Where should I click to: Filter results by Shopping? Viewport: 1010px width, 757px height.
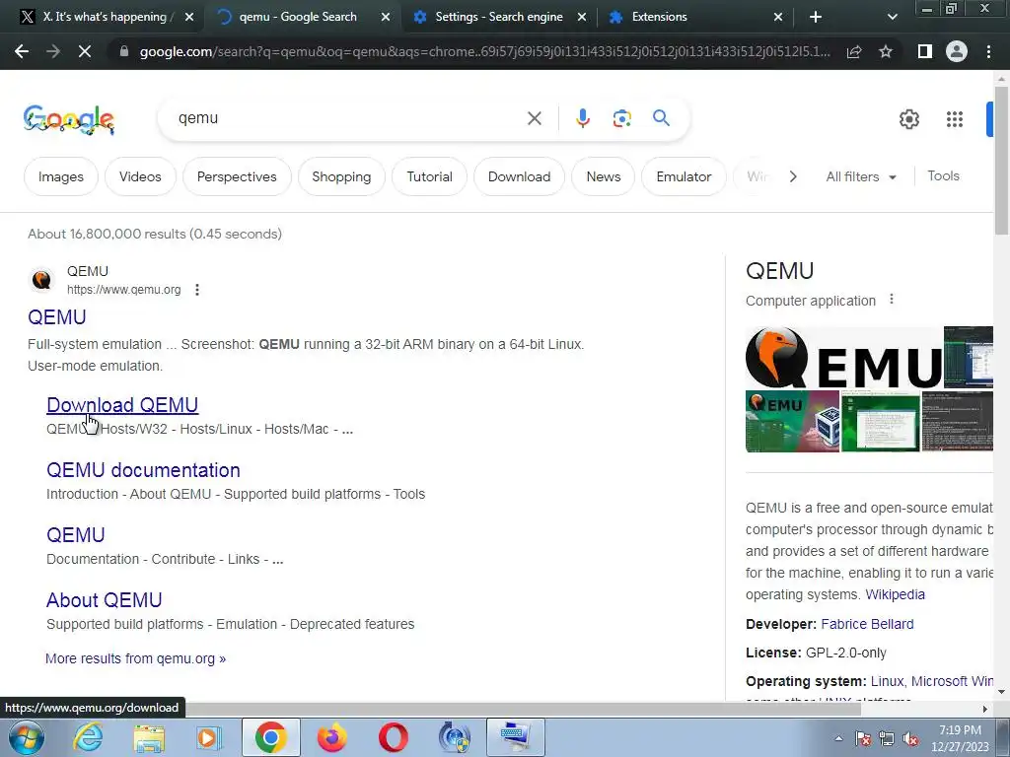pyautogui.click(x=341, y=176)
